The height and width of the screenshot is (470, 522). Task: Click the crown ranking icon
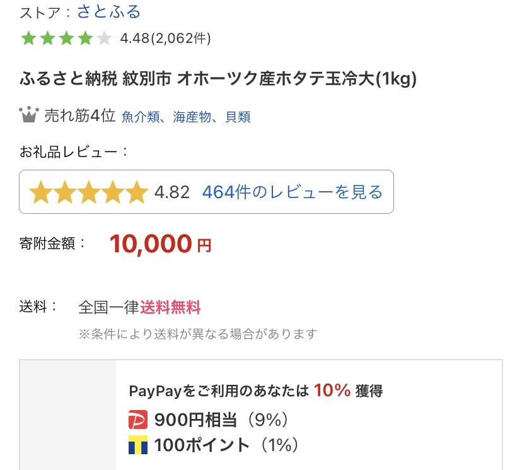pos(29,115)
